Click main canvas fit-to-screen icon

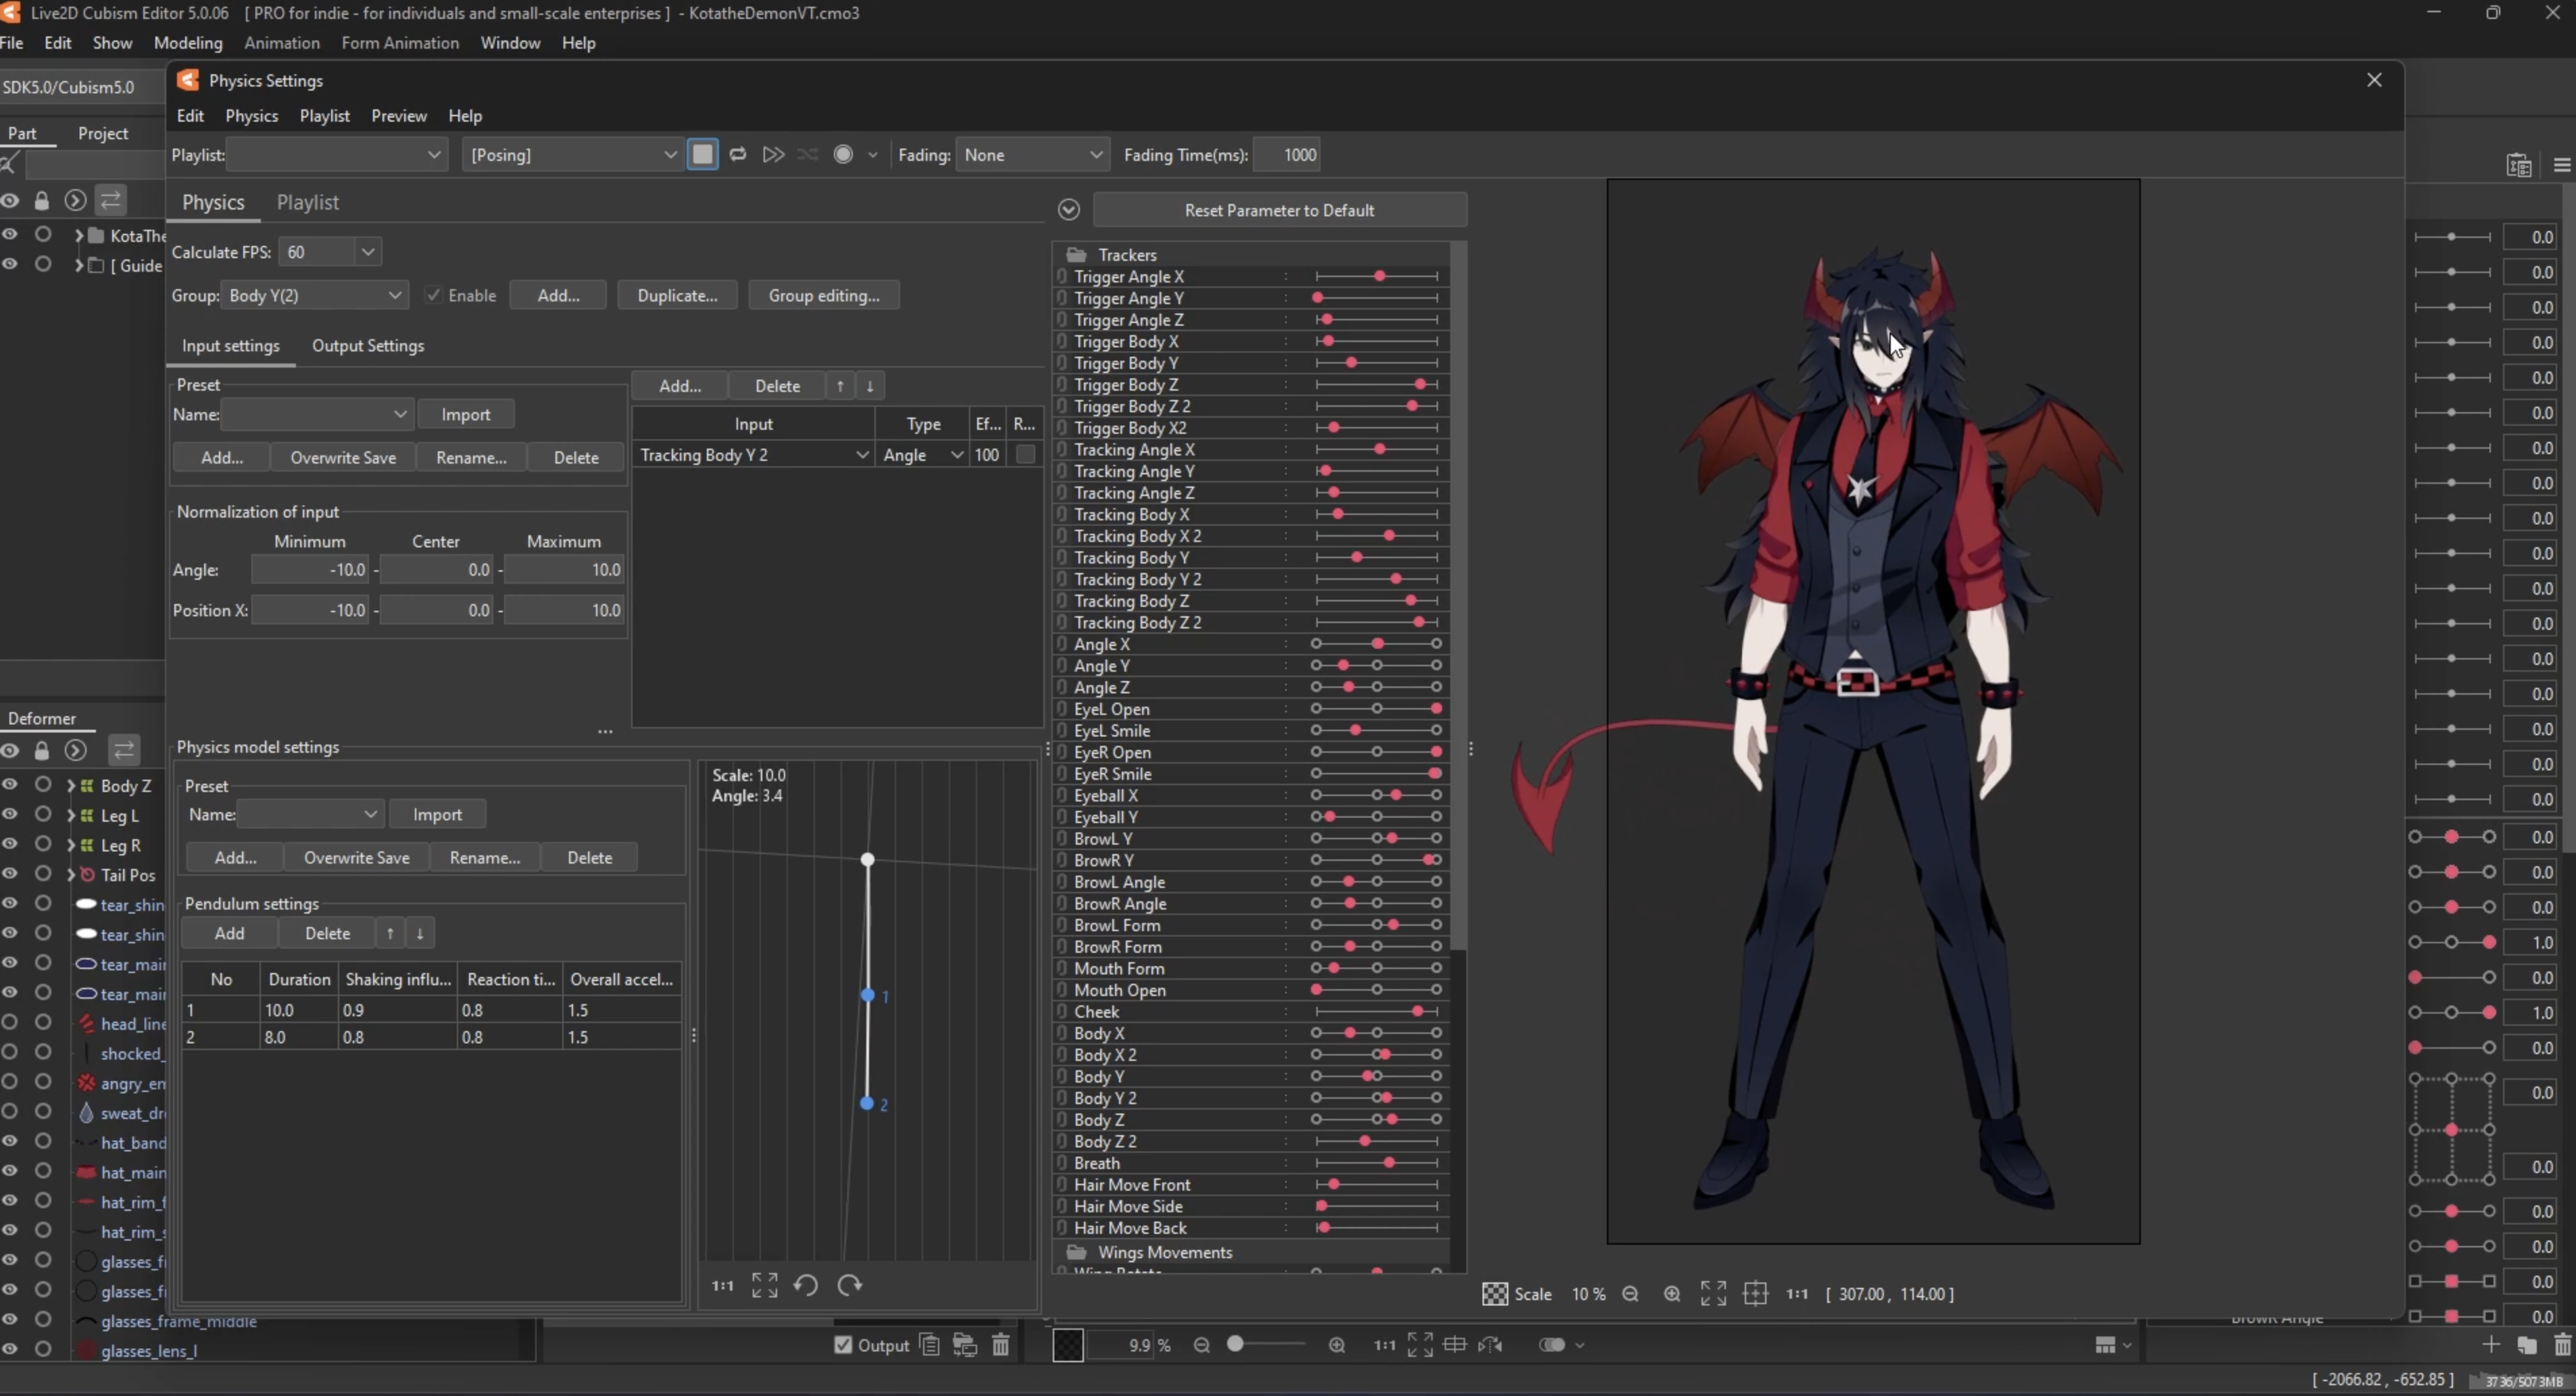click(x=1420, y=1345)
